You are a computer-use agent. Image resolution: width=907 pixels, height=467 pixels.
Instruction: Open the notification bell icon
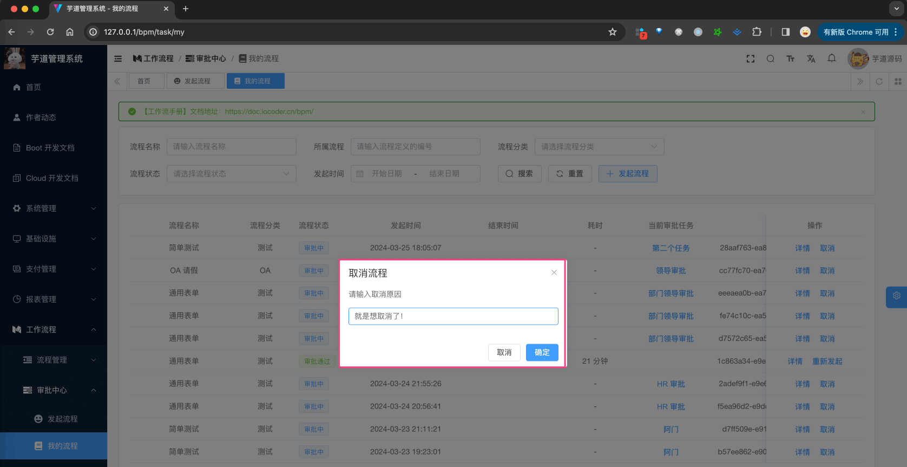pos(831,58)
